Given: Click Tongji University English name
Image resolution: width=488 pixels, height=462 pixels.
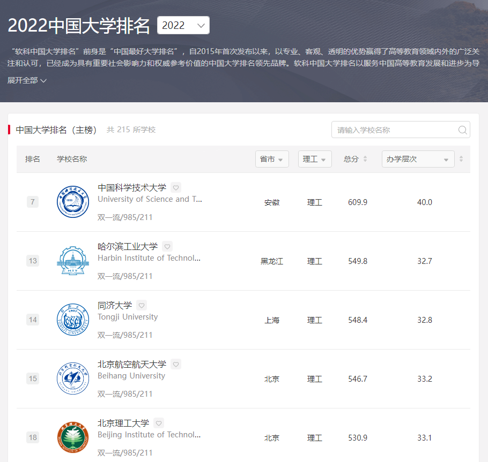Looking at the screenshot, I should coord(128,317).
